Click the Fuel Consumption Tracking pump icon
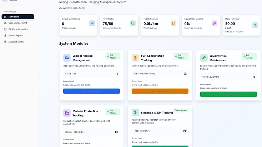This screenshot has width=262, height=147. tap(135, 58)
